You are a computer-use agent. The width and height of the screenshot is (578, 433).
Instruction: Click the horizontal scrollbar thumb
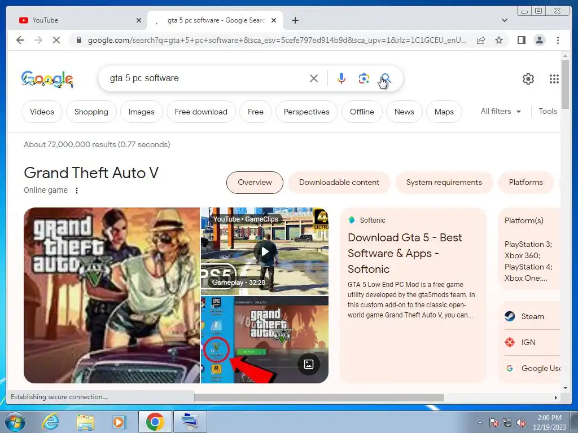pos(319,397)
